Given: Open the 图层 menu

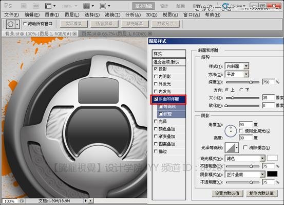Looking at the screenshot, I should [72, 15].
